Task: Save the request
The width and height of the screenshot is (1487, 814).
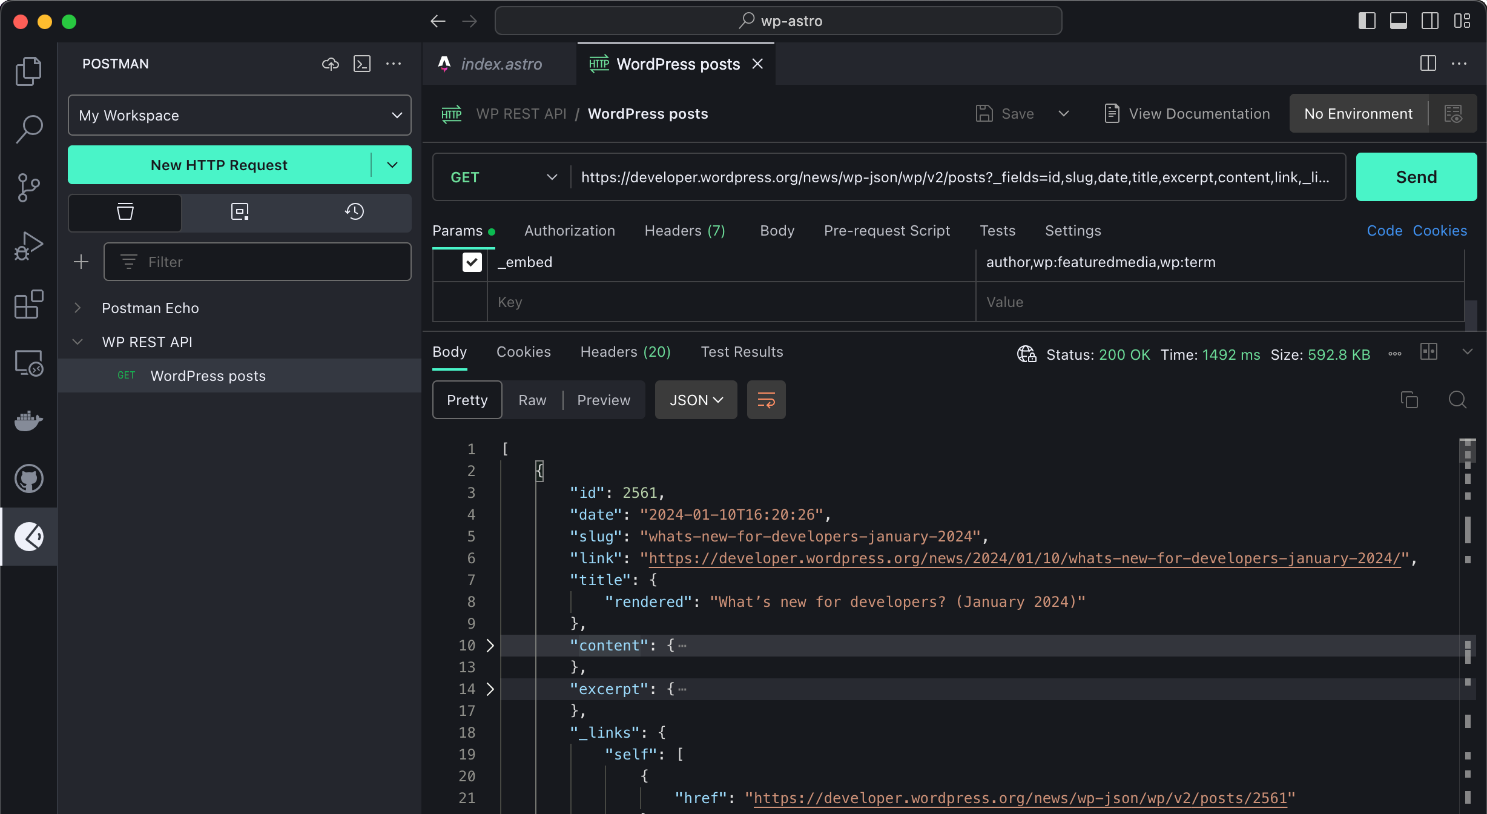Action: click(x=1005, y=114)
